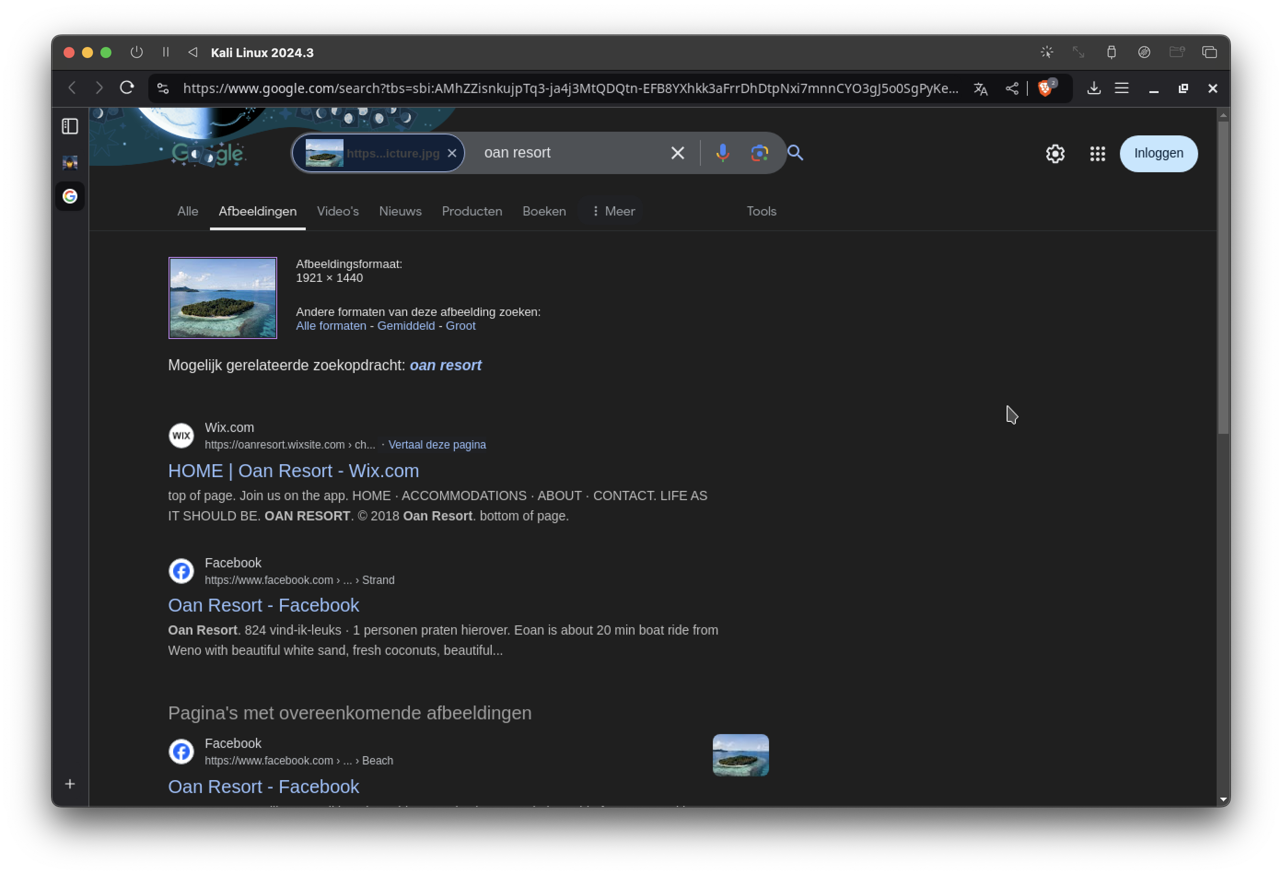
Task: Pause the Kali Linux VM
Action: point(165,52)
